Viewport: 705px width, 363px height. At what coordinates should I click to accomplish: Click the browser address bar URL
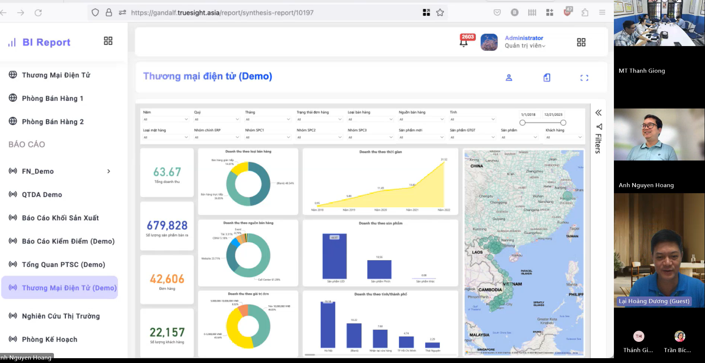pos(222,13)
